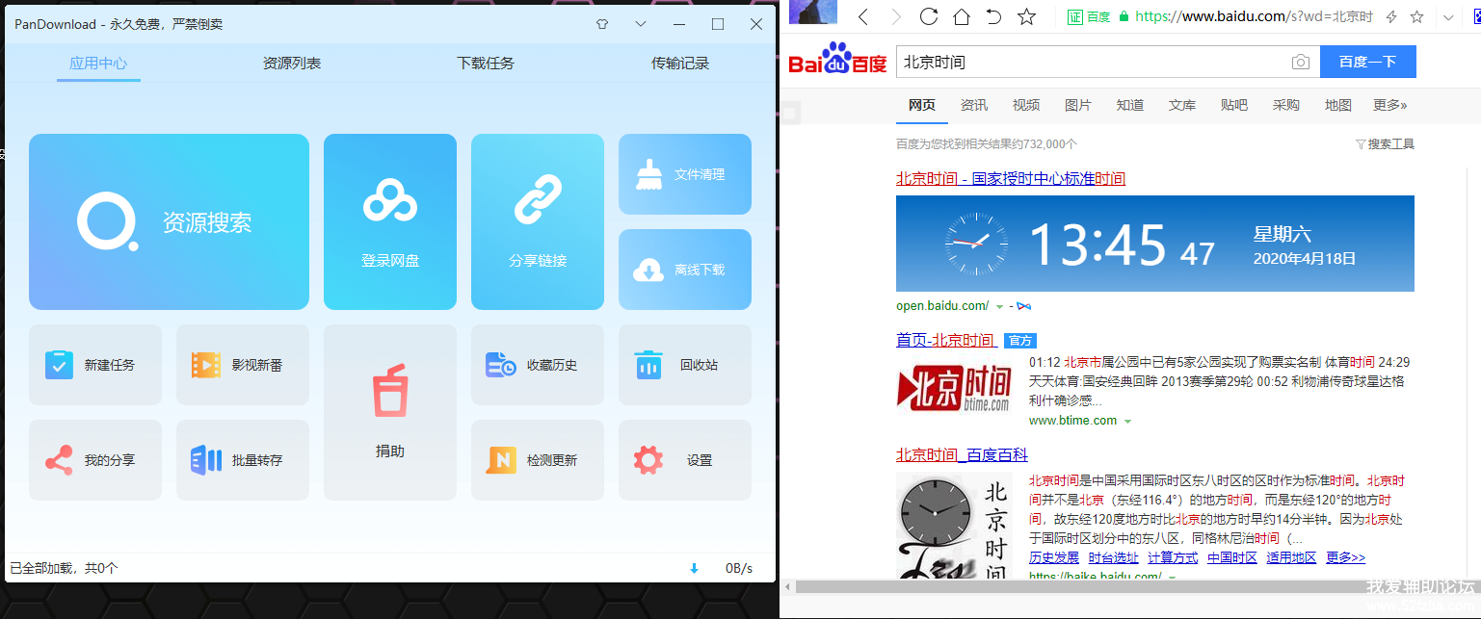Click the skin (shirt) icon in PanDownload title bar
Viewport: 1481px width, 619px height.
point(602,24)
